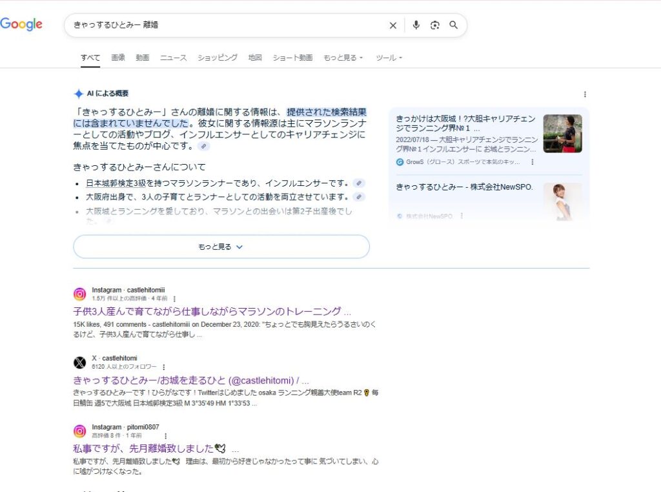Screen dimensions: 661x492
Task: Click the GrowS site favicon
Action: tap(400, 162)
